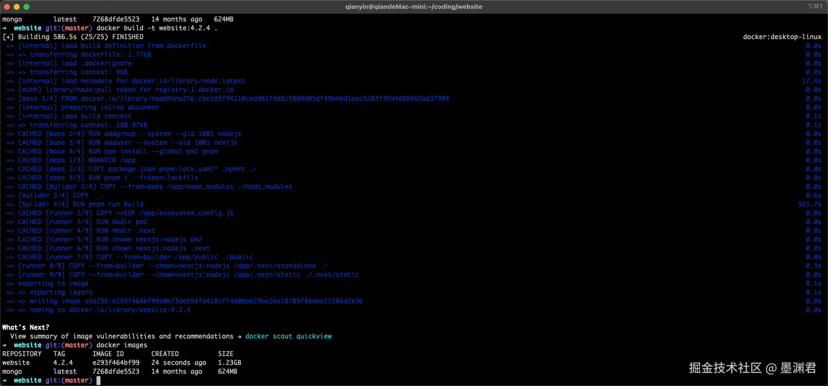Click the 'docker build -t website:4.2.4 .' command

pos(157,28)
